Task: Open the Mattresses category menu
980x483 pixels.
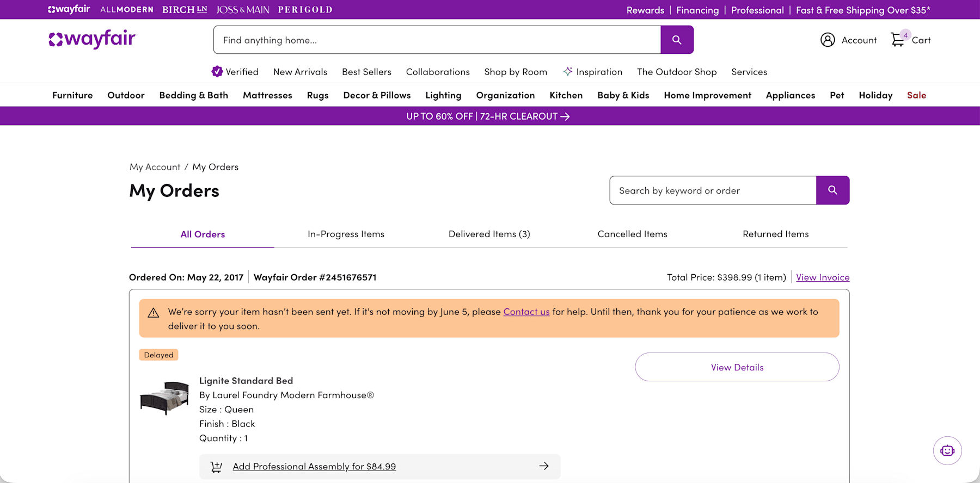Action: (x=267, y=95)
